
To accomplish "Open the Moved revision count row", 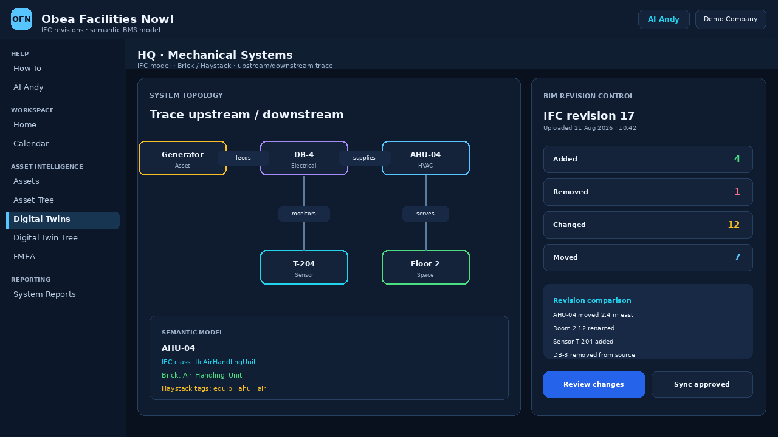I will pyautogui.click(x=648, y=257).
